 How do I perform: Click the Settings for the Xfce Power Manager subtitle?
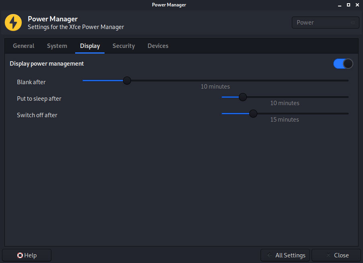click(76, 27)
